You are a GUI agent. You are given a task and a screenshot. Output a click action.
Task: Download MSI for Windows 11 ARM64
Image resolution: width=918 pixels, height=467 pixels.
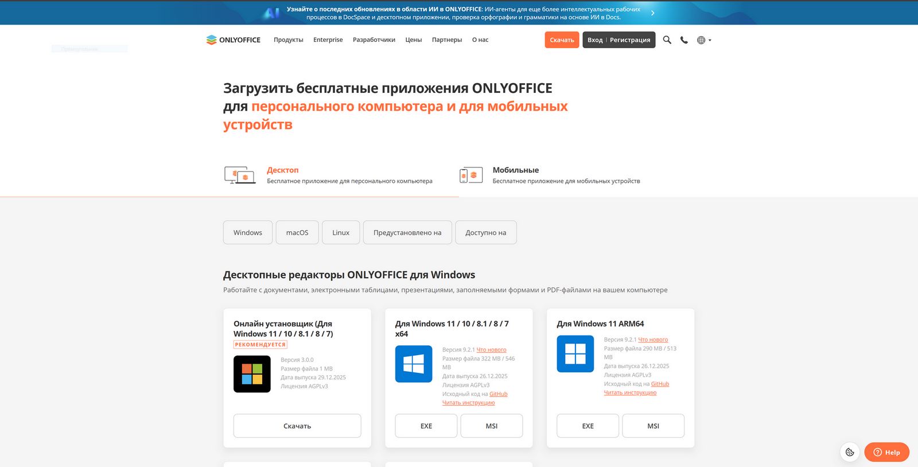[x=654, y=426]
